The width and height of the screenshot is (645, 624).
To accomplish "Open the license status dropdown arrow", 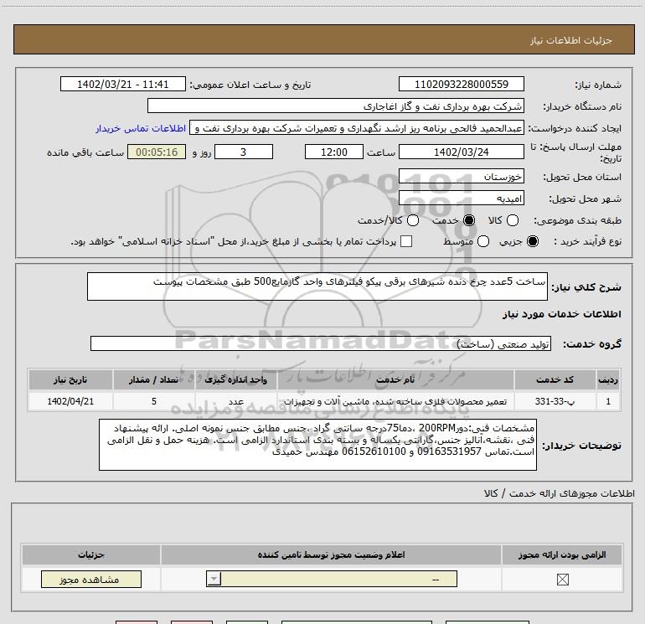I will 214,579.
